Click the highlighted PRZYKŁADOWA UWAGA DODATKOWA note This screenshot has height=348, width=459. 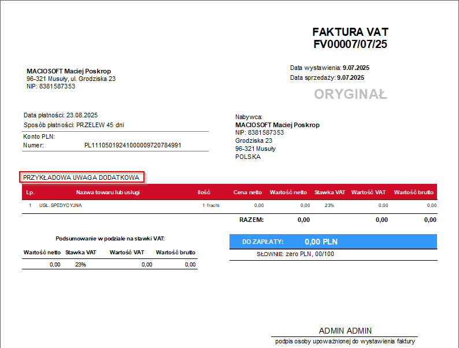[82, 177]
